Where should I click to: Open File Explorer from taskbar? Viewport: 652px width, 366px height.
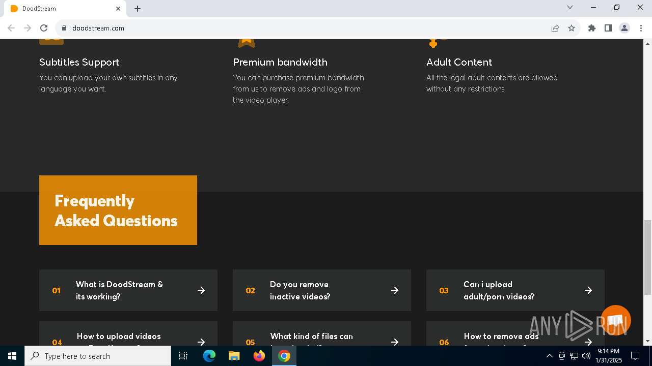coord(234,356)
